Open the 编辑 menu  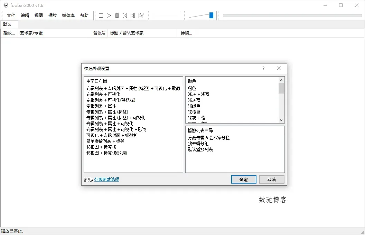pos(25,15)
